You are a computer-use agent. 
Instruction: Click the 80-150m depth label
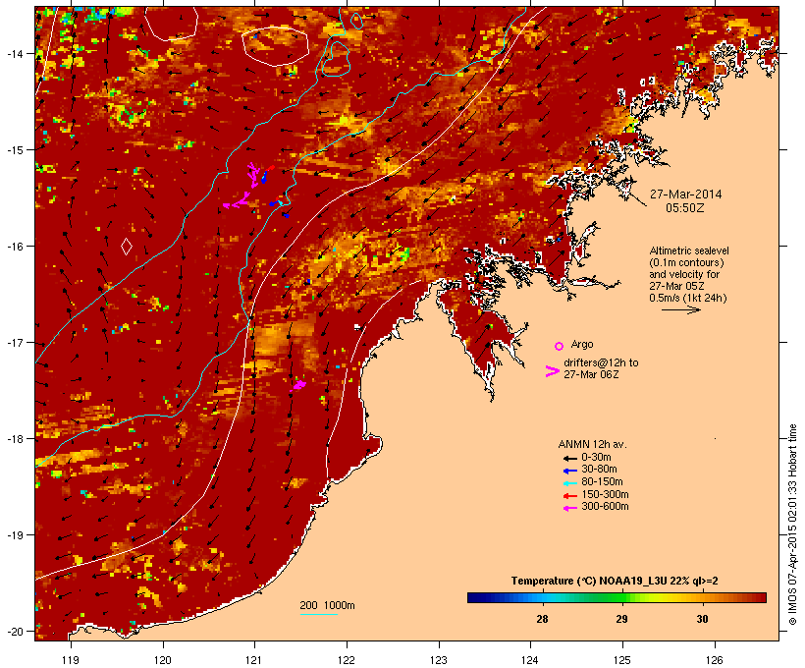(x=602, y=482)
